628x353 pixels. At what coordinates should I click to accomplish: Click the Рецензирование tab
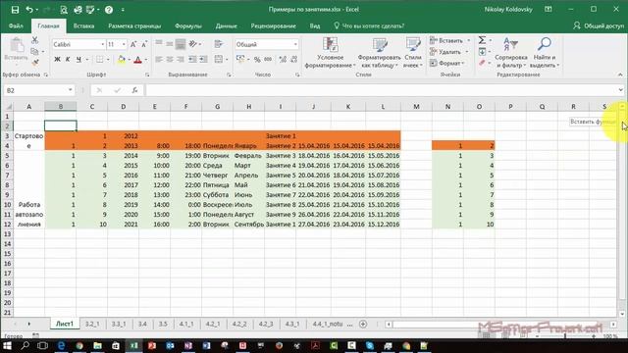tap(273, 26)
